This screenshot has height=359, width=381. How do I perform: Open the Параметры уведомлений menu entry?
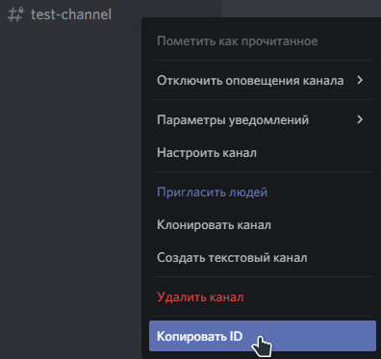pyautogui.click(x=263, y=119)
